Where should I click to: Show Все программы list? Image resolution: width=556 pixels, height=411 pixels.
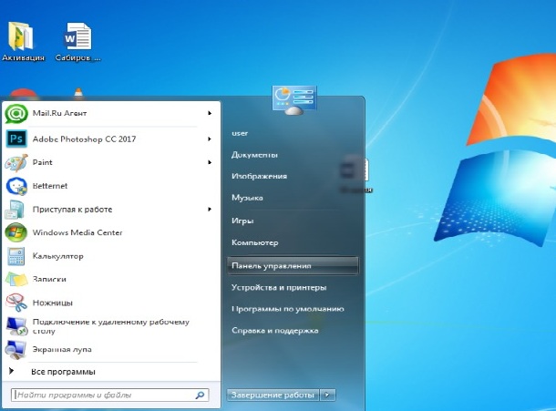(62, 372)
